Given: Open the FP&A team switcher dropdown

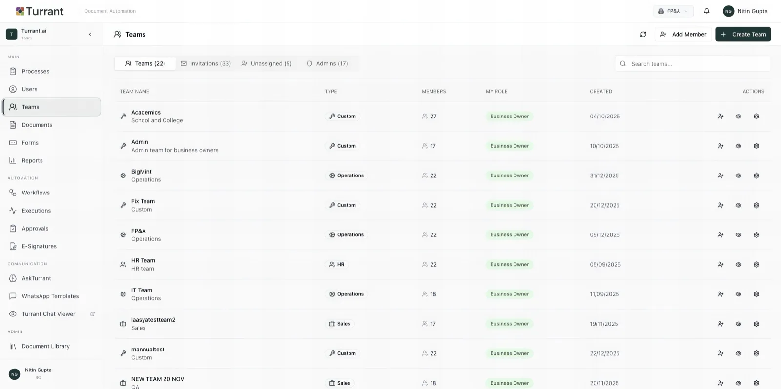Looking at the screenshot, I should [x=673, y=11].
